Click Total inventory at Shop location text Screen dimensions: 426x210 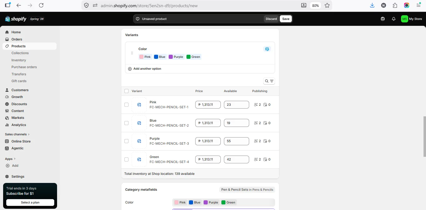[x=159, y=174]
